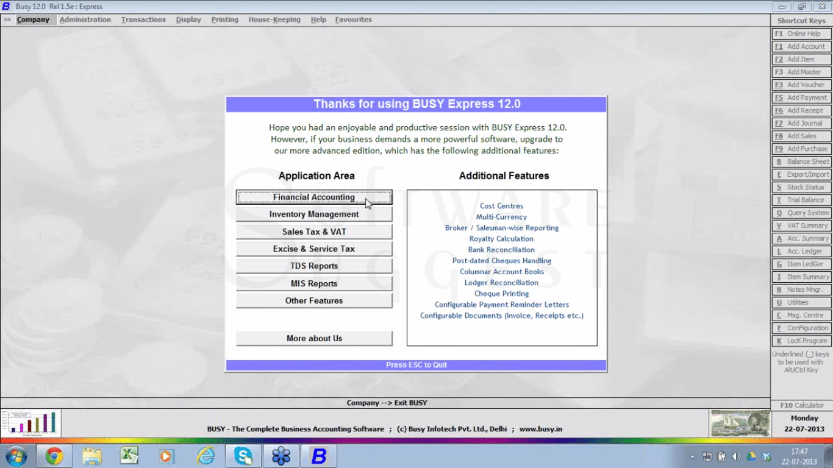Image resolution: width=833 pixels, height=468 pixels.
Task: Select Financial Accounting application area
Action: tap(314, 197)
